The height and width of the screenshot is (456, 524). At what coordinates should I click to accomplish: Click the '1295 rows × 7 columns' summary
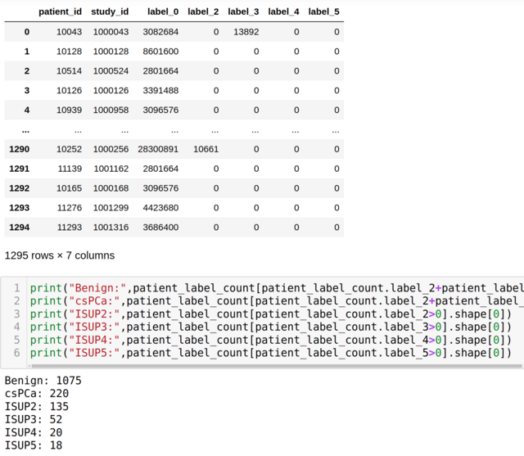(x=60, y=255)
